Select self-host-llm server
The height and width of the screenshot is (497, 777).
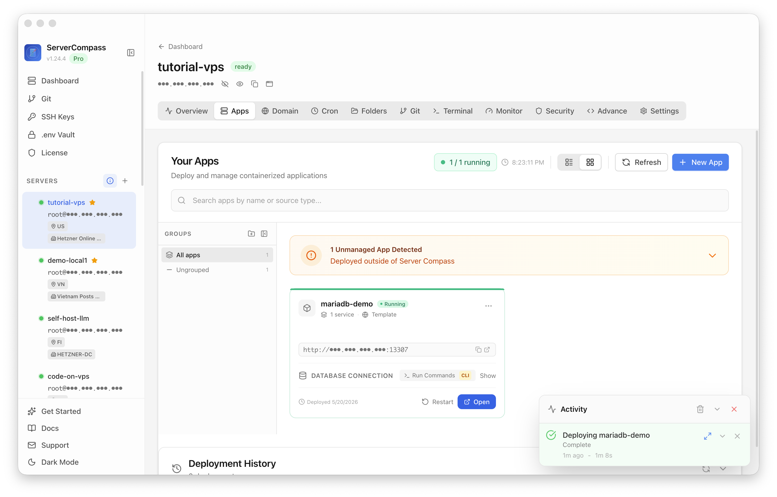(x=79, y=336)
